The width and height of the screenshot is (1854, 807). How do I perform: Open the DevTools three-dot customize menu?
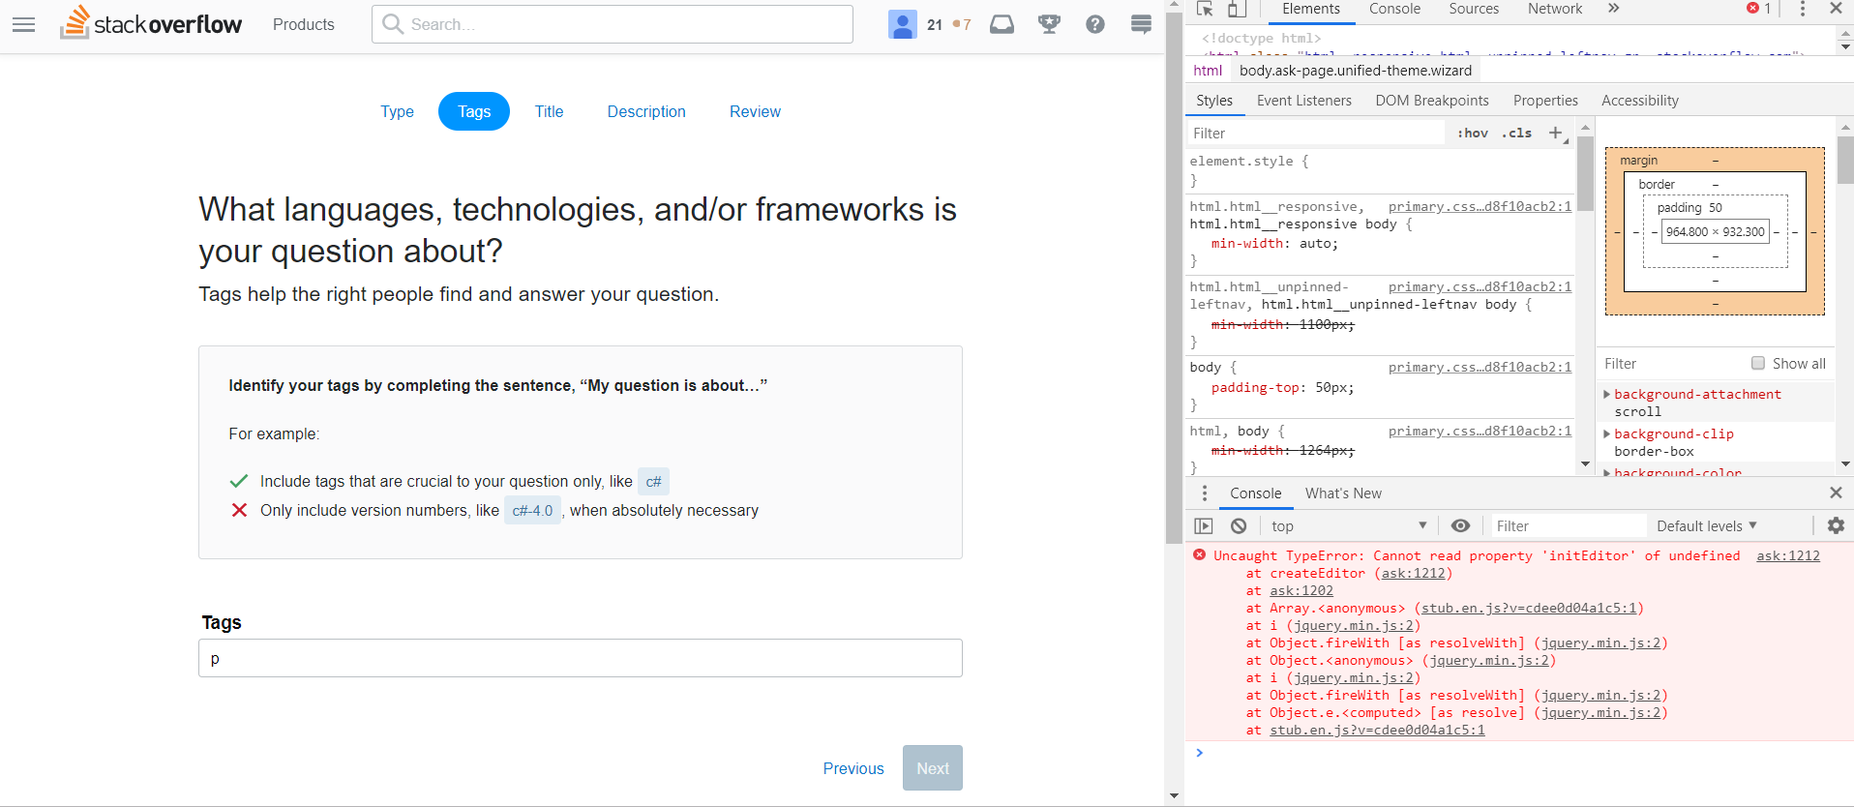tap(1802, 9)
